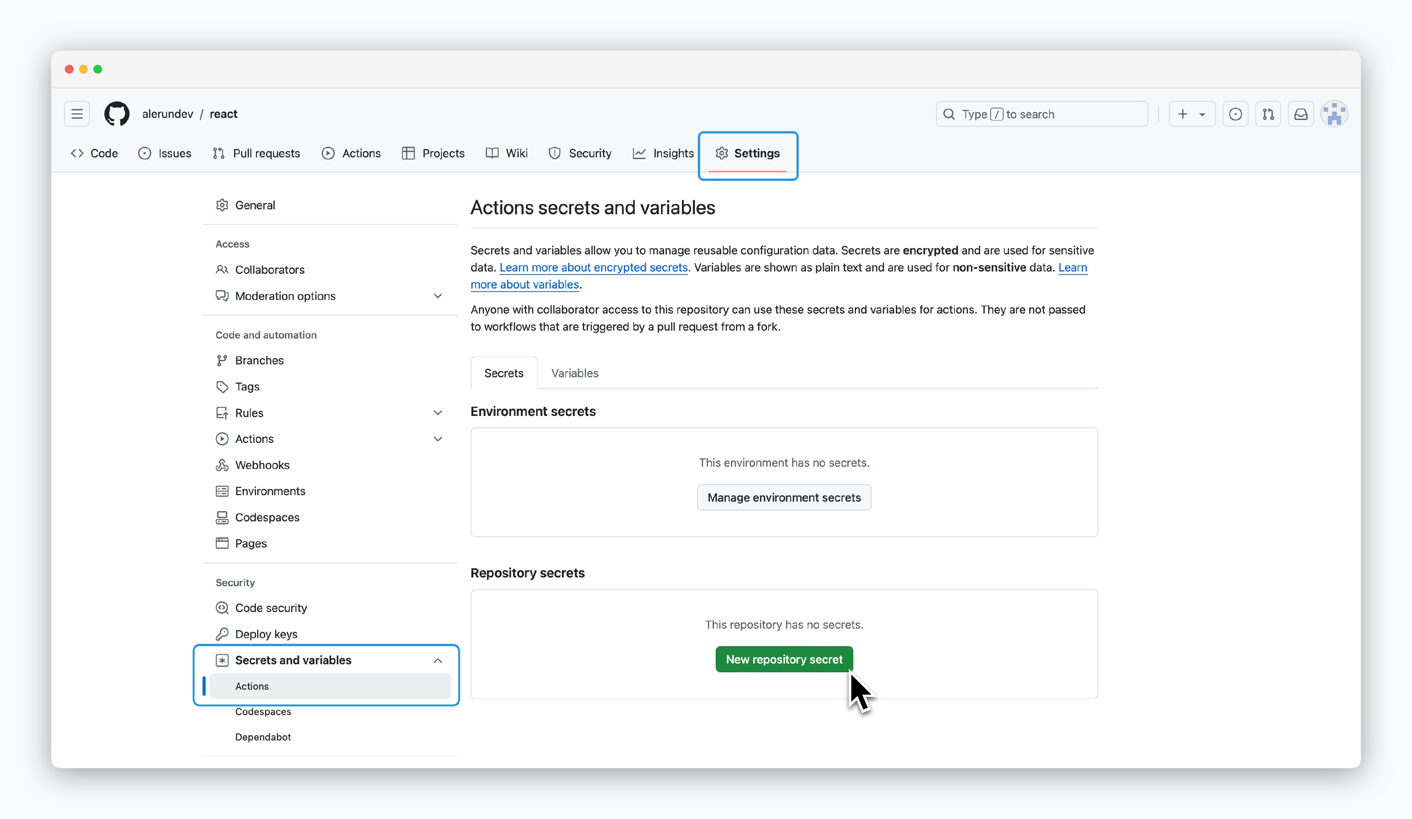Open Deploy keys settings
The image size is (1412, 819).
(330, 634)
